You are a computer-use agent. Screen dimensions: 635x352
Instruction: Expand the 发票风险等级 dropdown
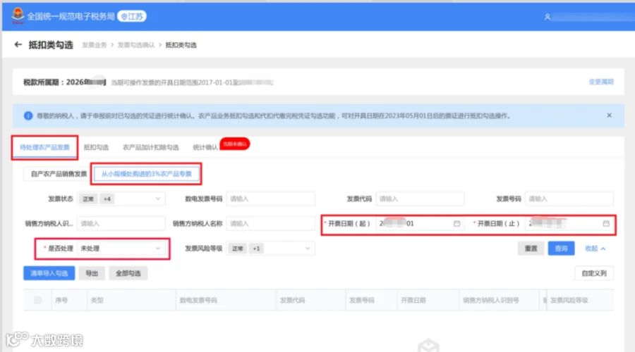pyautogui.click(x=270, y=249)
